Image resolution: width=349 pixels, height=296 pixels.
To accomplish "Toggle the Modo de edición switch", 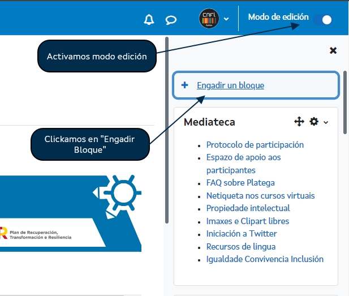I will [x=322, y=20].
